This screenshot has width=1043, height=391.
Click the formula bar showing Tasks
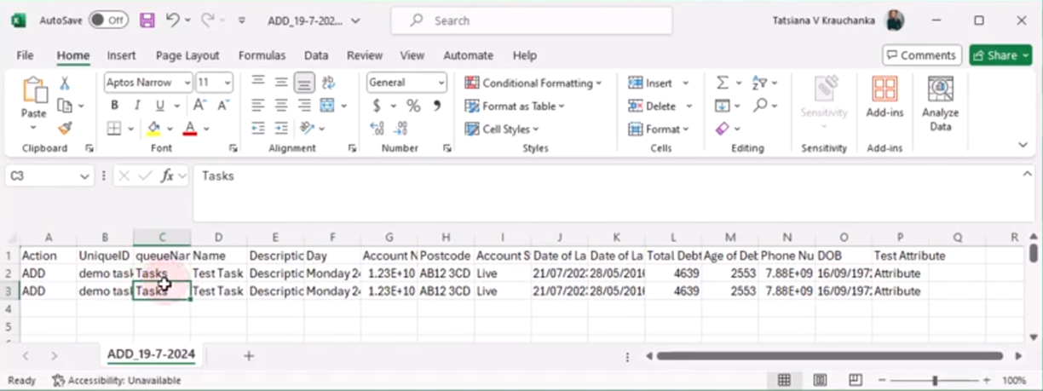coord(596,176)
